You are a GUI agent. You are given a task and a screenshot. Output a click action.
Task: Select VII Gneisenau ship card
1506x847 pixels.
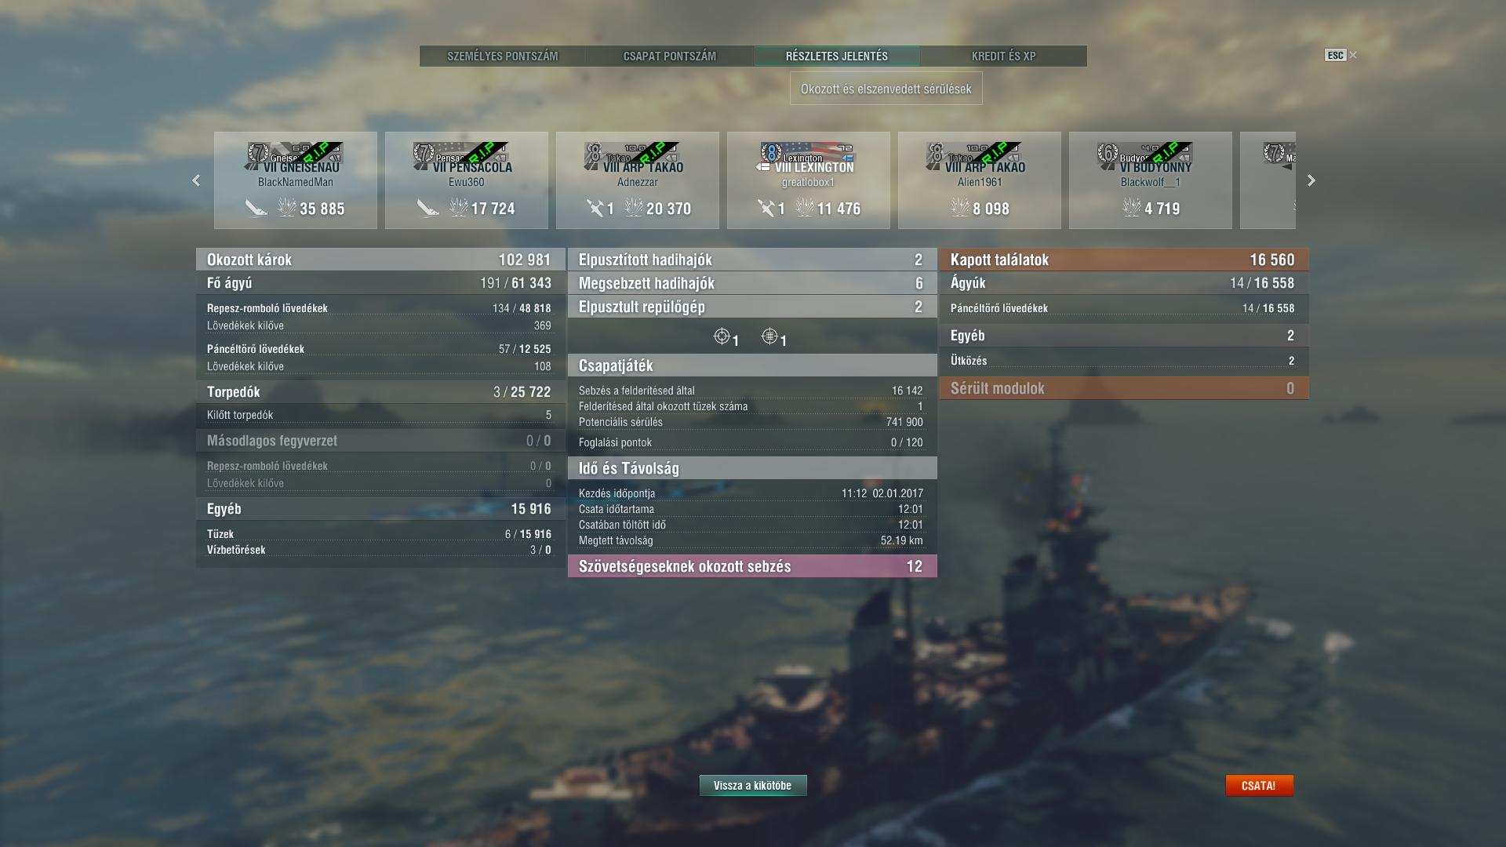click(x=296, y=180)
